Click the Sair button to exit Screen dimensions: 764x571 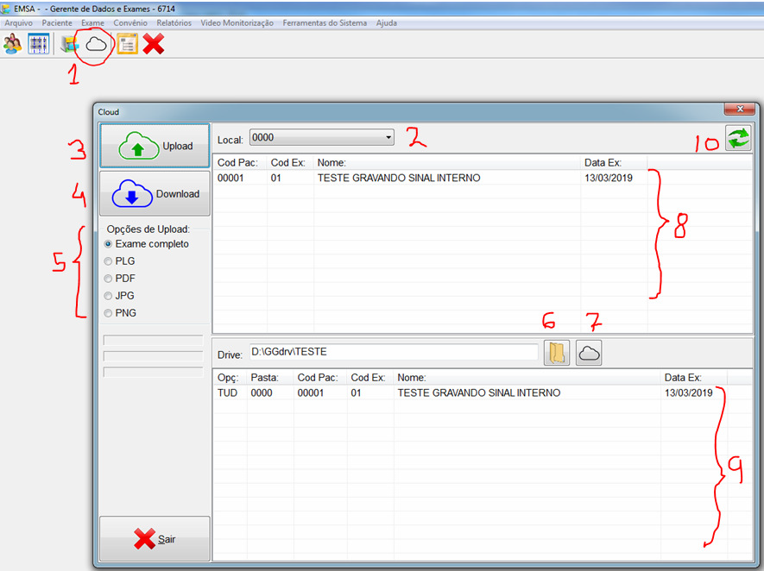pos(155,539)
